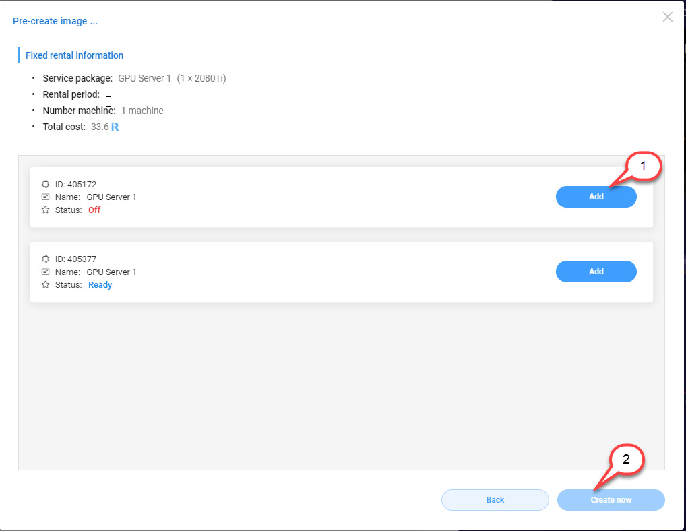
Task: Click the numbered callout bubble 2
Action: (626, 460)
